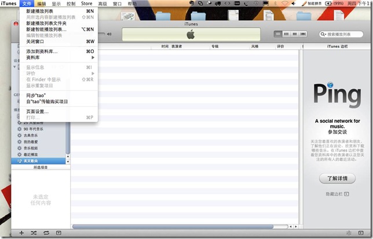Switch to song list view
This screenshot has width=373, height=239.
click(x=278, y=34)
